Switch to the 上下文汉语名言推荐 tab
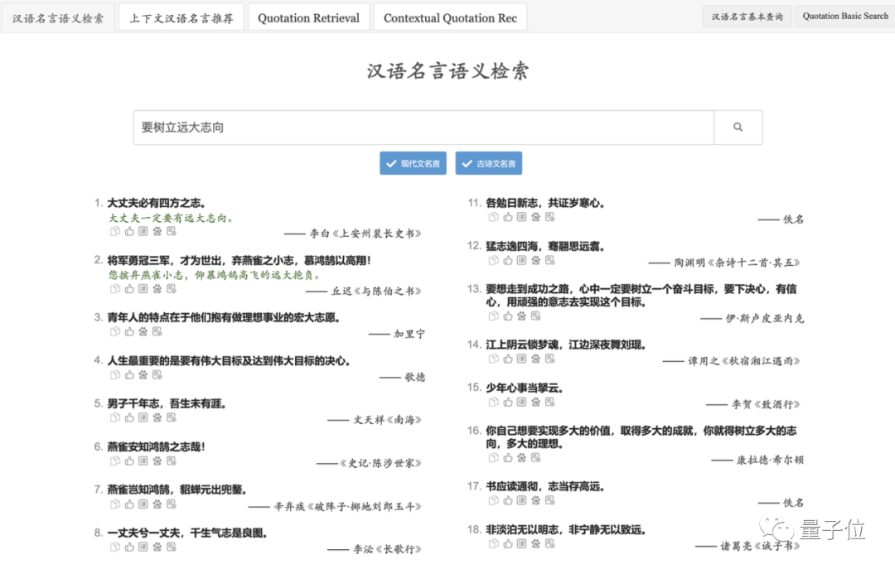The width and height of the screenshot is (895, 569). coord(181,17)
